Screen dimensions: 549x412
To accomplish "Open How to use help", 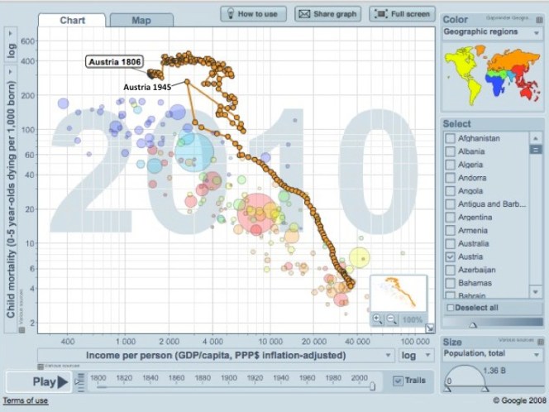I will pyautogui.click(x=251, y=14).
